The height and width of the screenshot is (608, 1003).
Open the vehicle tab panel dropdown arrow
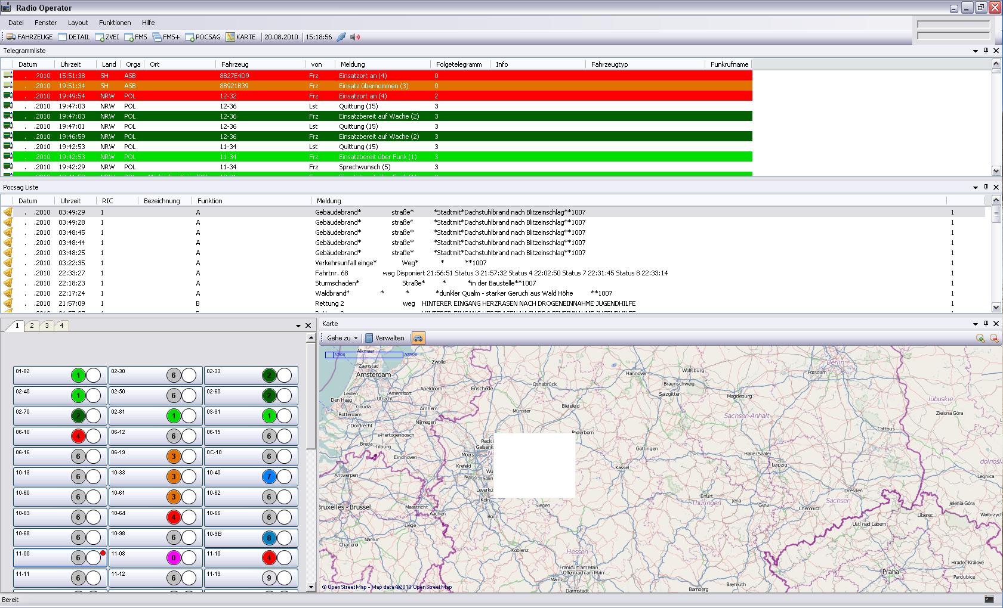pos(298,325)
